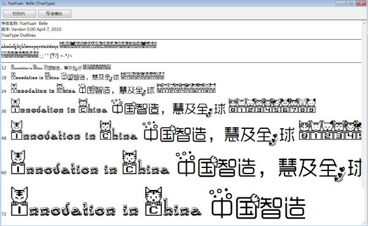Screen dimensions: 368x226
Task: Click the 打印(P) print button
Action: (x=20, y=13)
